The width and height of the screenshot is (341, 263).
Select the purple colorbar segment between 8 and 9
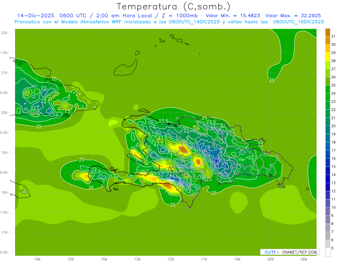tap(328, 220)
